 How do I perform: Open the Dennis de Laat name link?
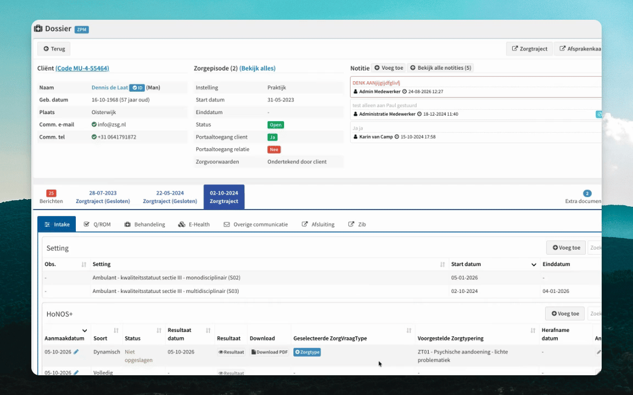coord(110,87)
